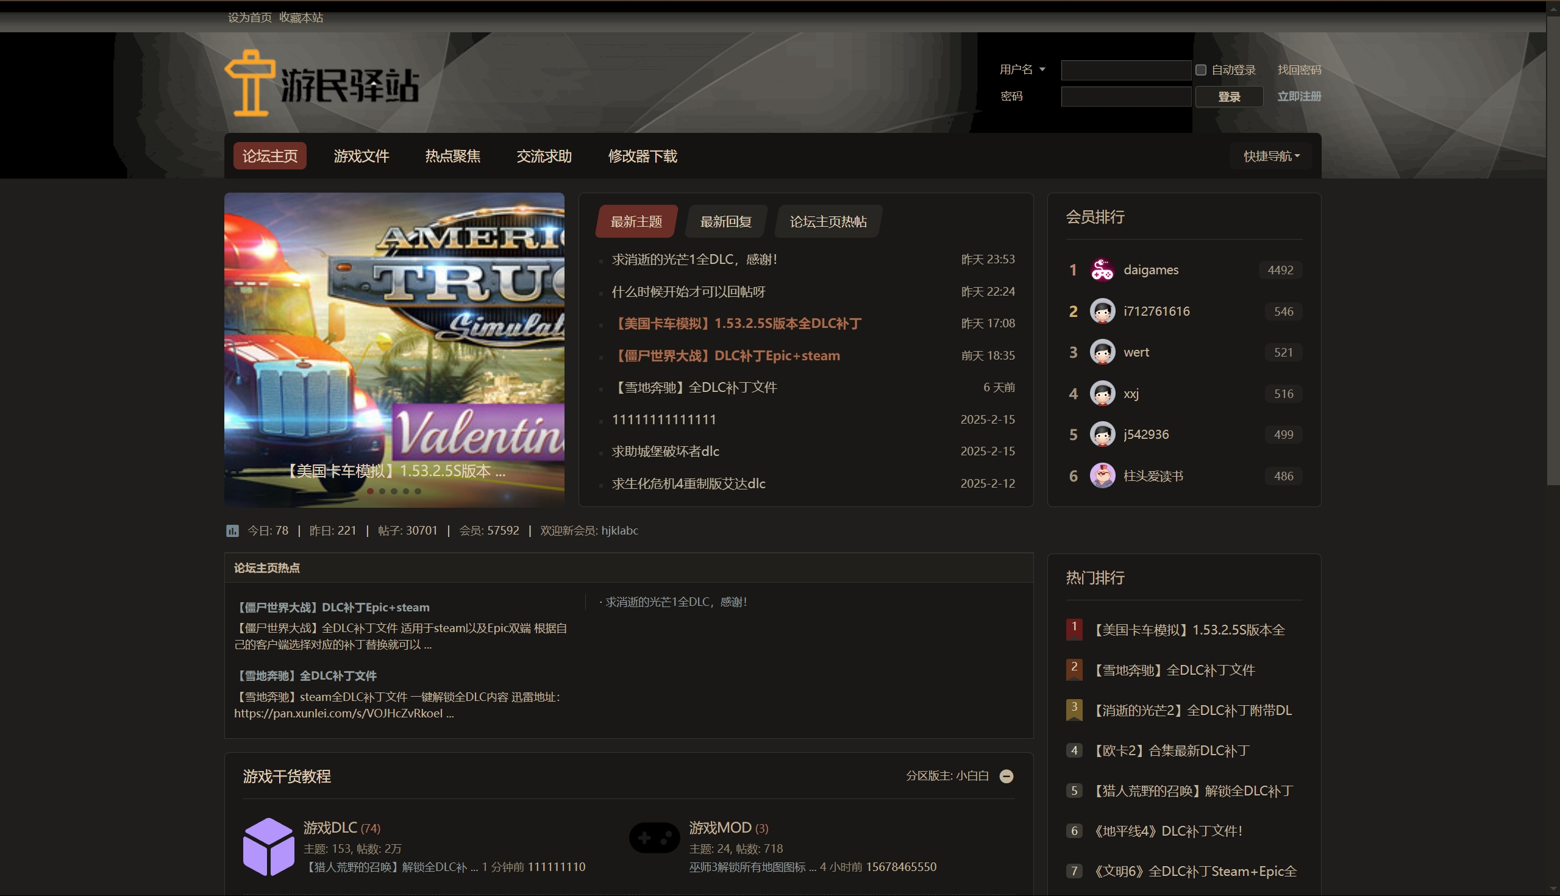Click the black gamepad 游戏MOD icon
1560x896 pixels.
[x=654, y=837]
